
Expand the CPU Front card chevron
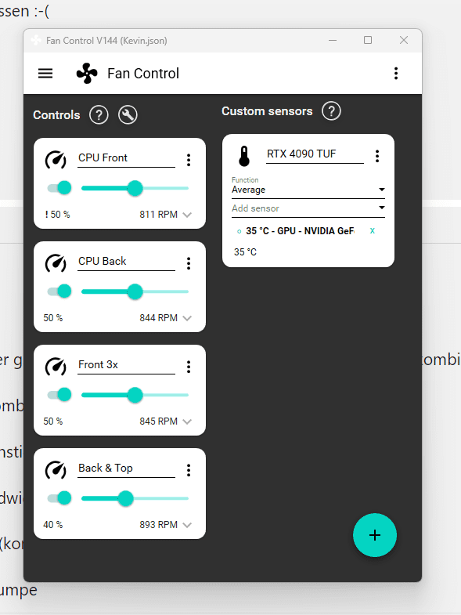187,215
